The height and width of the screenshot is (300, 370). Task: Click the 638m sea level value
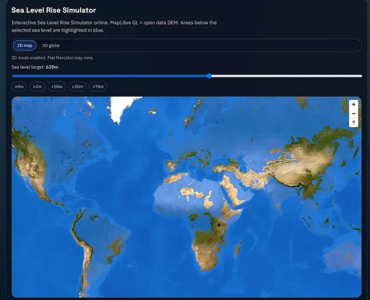click(52, 67)
